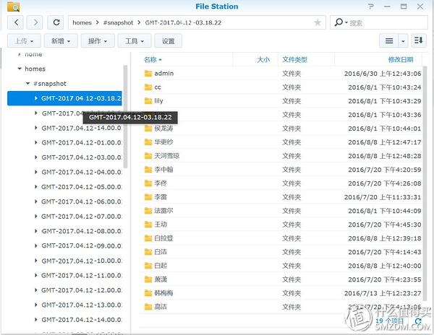The image size is (434, 335).
Task: Click the 侯龙涛 folder icon
Action: pyautogui.click(x=148, y=129)
